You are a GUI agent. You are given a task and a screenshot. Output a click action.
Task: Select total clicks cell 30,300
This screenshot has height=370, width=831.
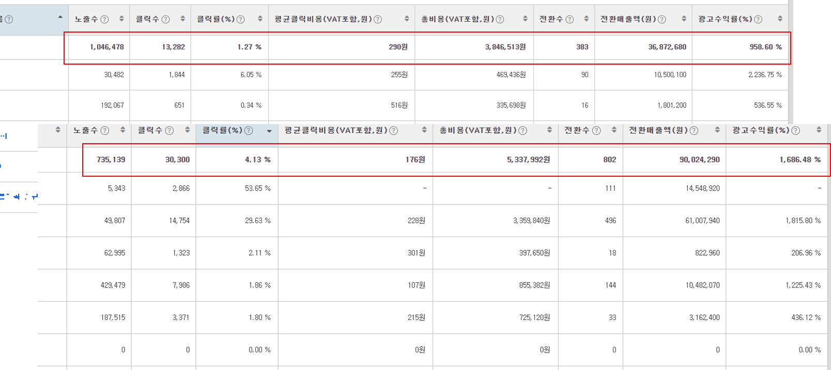[x=177, y=160]
